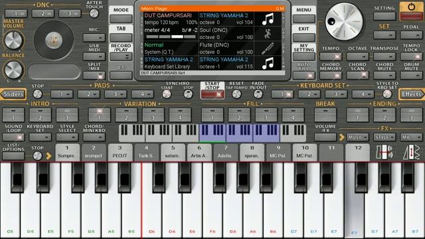Click the EXIT button
The height and width of the screenshot is (239, 425).
point(304,37)
